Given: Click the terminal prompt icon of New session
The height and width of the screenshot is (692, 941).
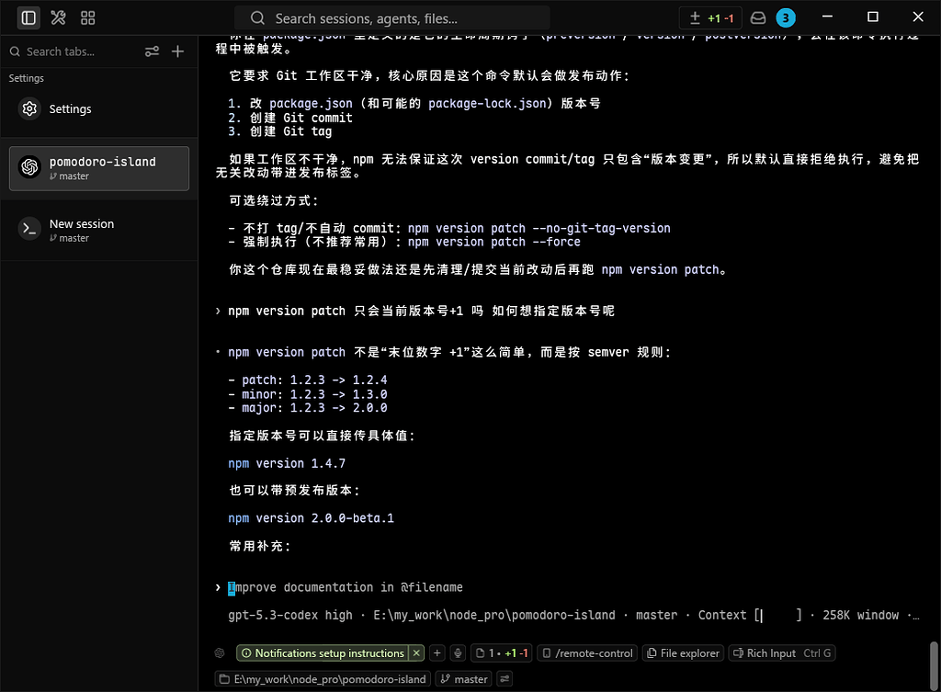Looking at the screenshot, I should tap(29, 229).
